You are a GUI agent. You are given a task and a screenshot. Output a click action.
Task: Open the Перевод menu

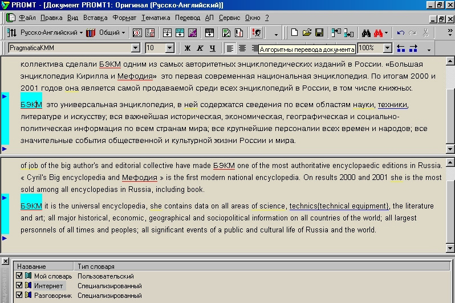click(188, 18)
